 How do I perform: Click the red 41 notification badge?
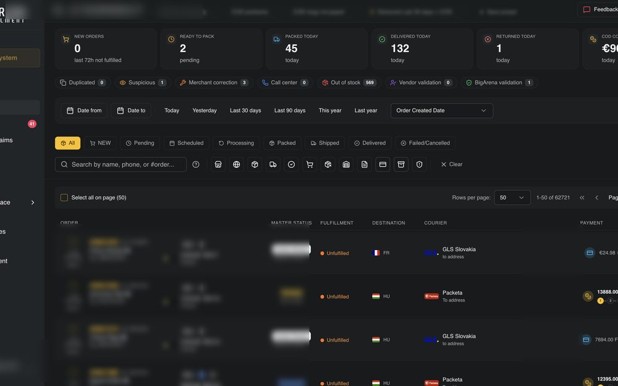(x=32, y=124)
